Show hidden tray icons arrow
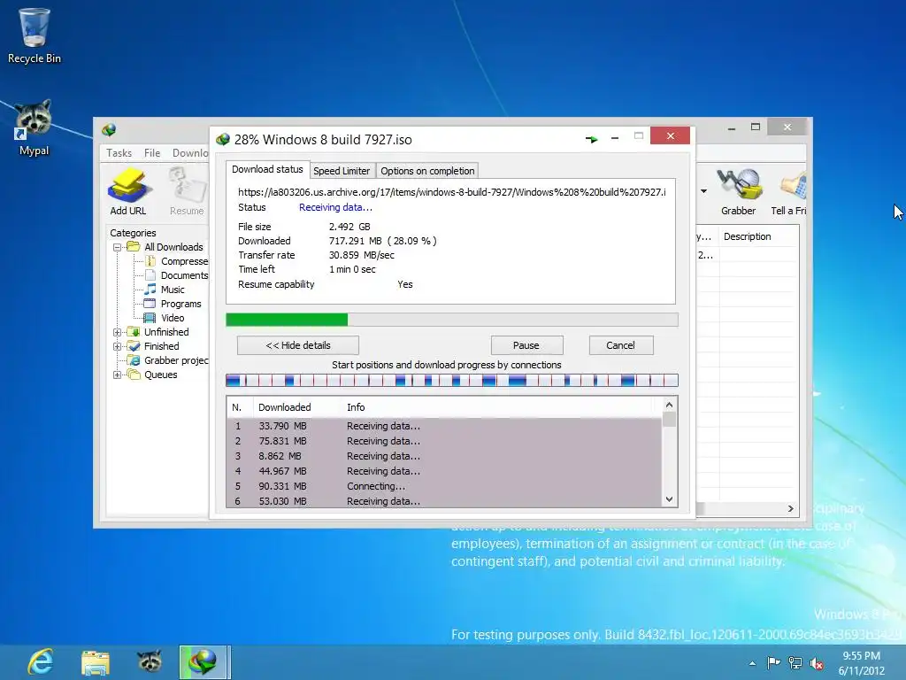The width and height of the screenshot is (906, 680). tap(752, 663)
